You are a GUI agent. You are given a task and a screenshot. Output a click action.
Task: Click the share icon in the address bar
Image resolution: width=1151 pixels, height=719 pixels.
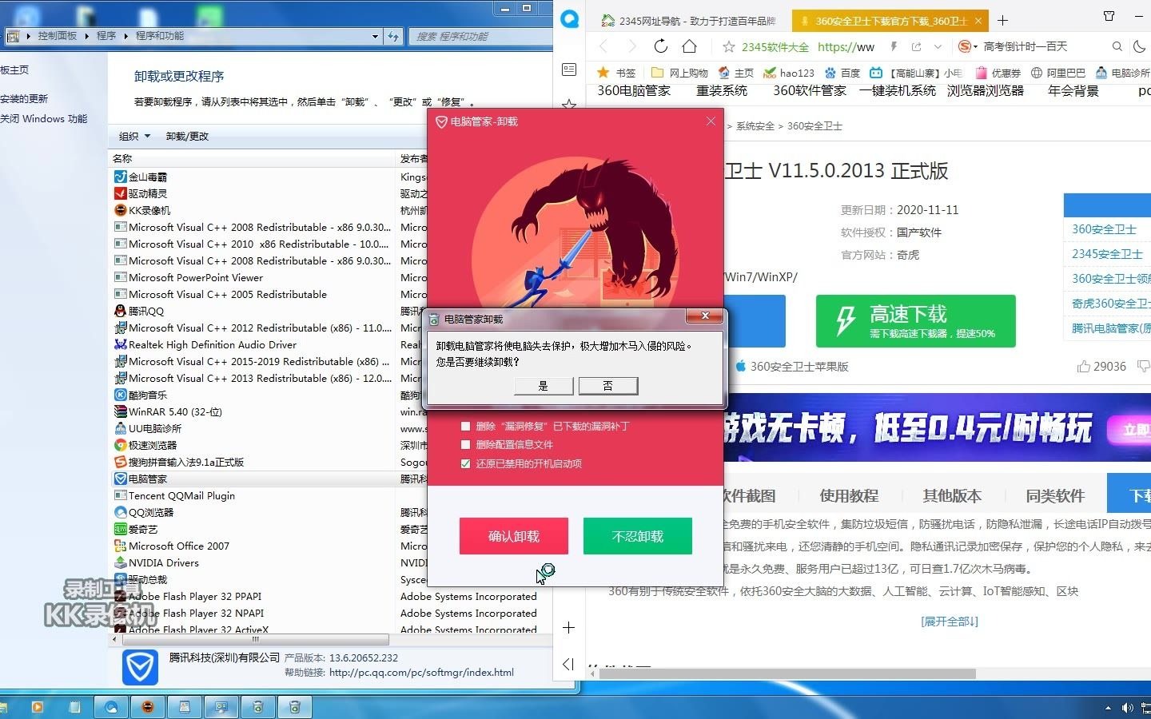pos(916,47)
